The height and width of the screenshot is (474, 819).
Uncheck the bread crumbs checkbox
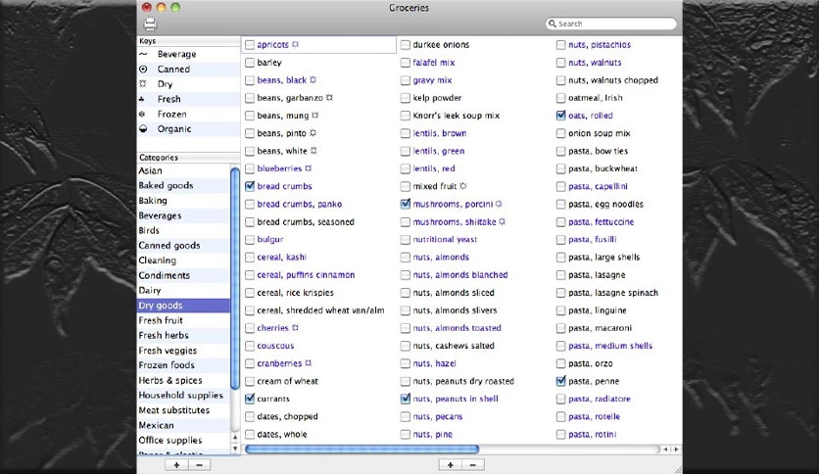click(250, 186)
